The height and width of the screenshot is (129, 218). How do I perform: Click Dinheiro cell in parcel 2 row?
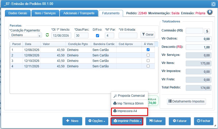click(x=78, y=55)
